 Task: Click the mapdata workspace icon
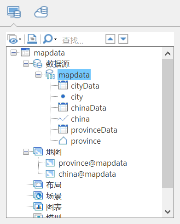[25, 52]
